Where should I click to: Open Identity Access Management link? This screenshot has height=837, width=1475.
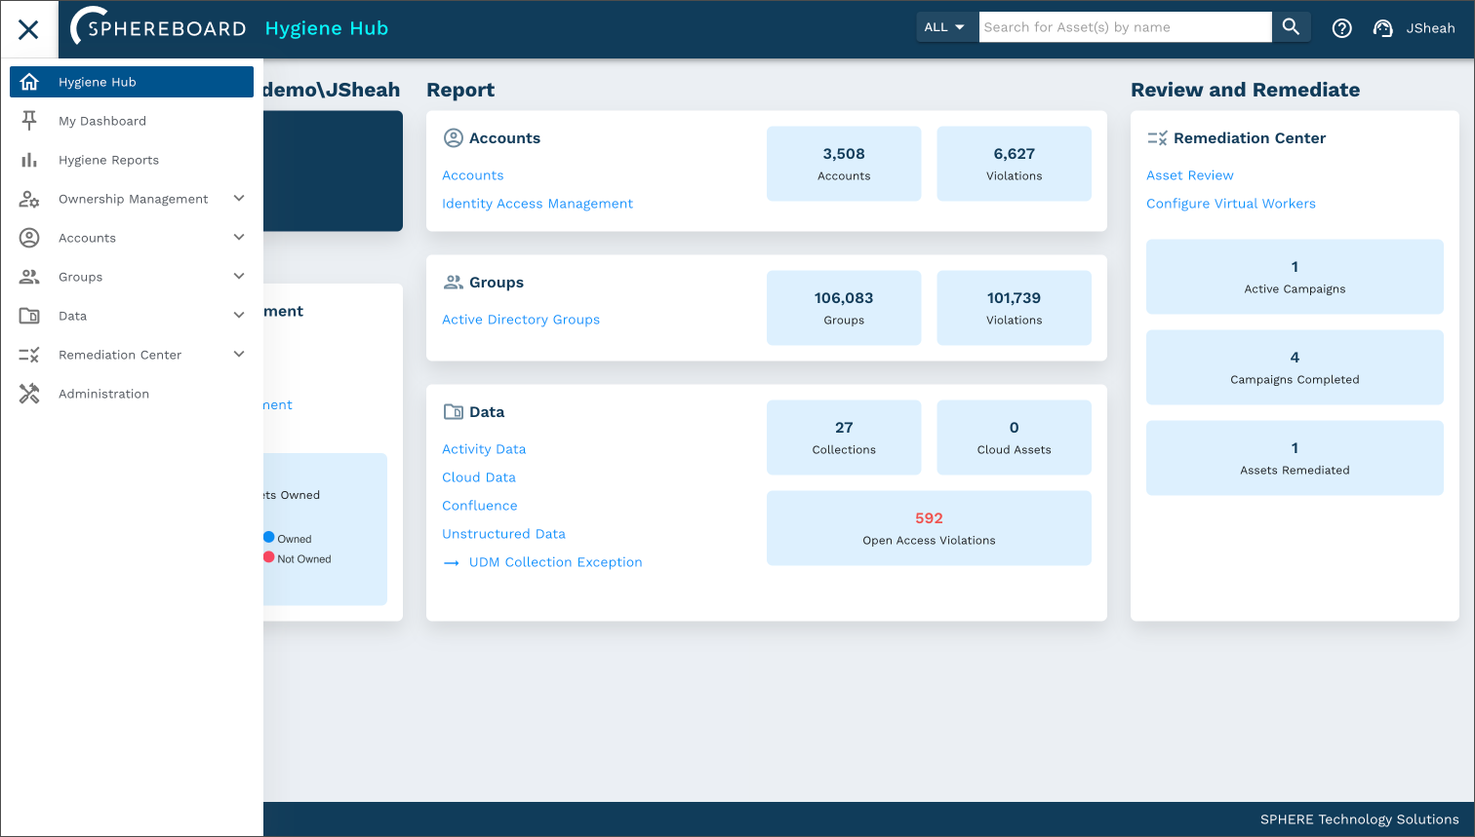pyautogui.click(x=538, y=204)
